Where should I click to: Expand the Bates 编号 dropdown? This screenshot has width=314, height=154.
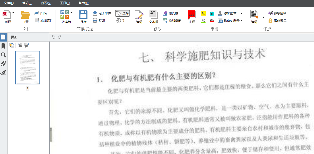(x=241, y=20)
